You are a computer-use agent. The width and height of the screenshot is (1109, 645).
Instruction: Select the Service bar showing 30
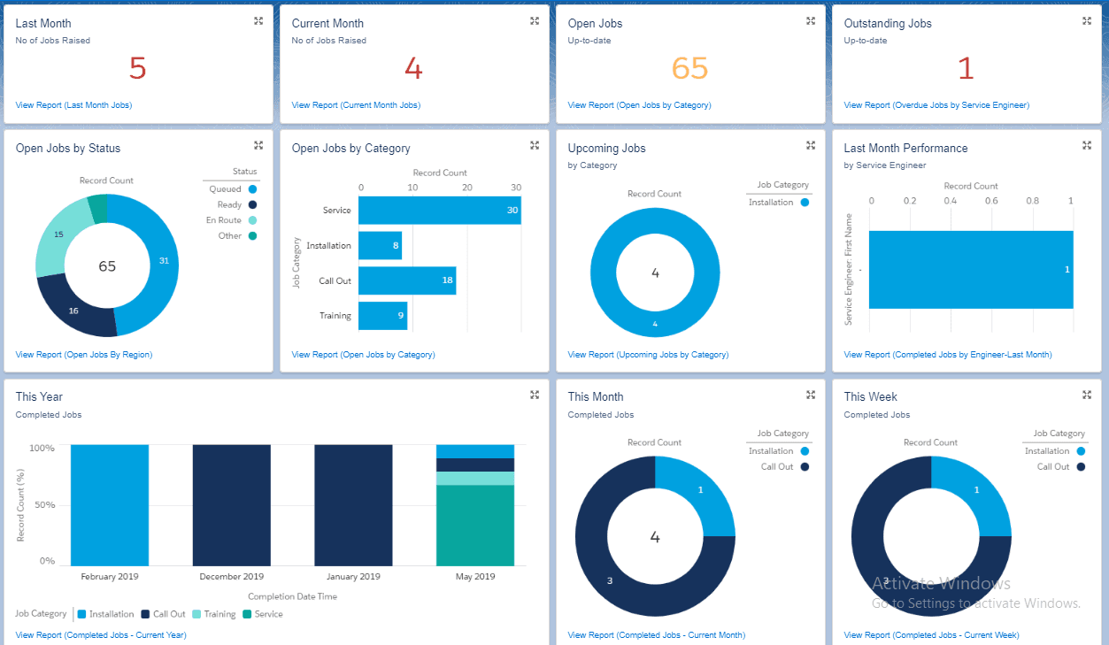click(x=440, y=211)
